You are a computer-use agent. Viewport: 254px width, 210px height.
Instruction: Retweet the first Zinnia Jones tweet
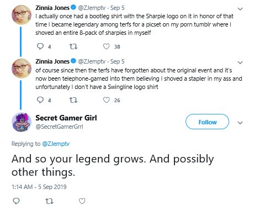tap(73, 46)
